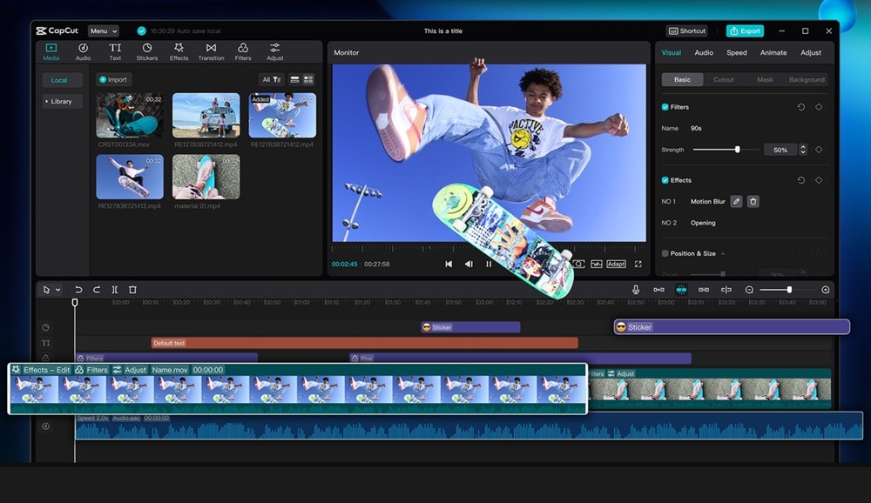Adjust the filter Strength slider handle
Viewport: 871px width, 503px height.
click(x=737, y=150)
